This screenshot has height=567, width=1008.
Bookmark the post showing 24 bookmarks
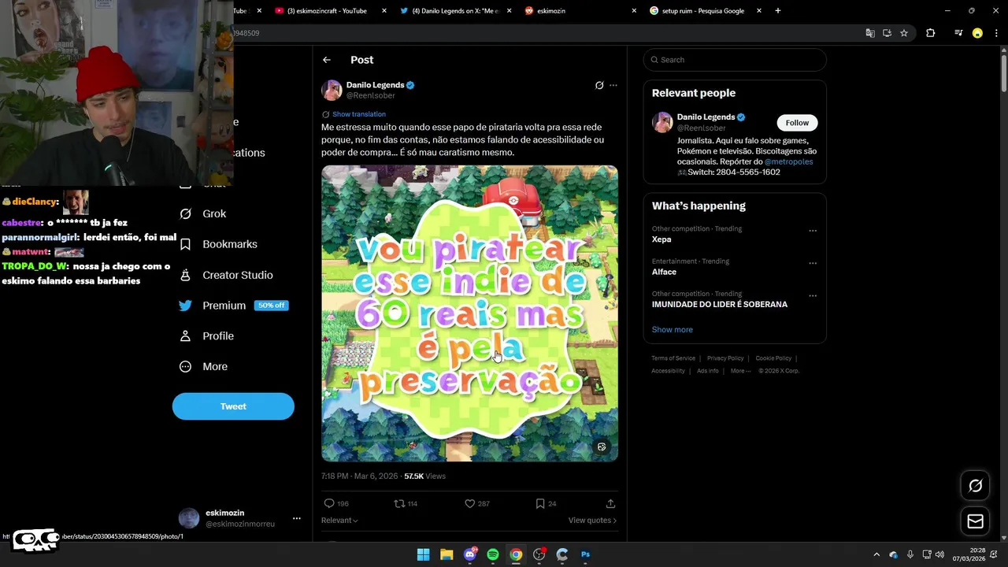coord(540,503)
